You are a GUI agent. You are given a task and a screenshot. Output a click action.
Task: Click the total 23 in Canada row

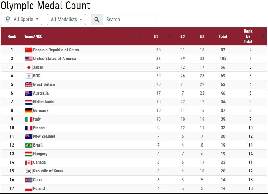pos(223,162)
